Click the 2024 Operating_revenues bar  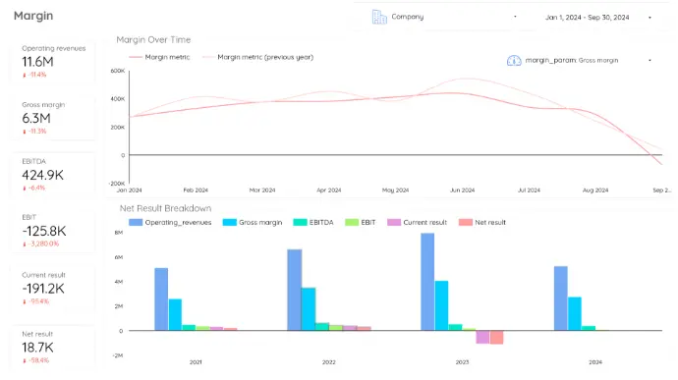561,299
